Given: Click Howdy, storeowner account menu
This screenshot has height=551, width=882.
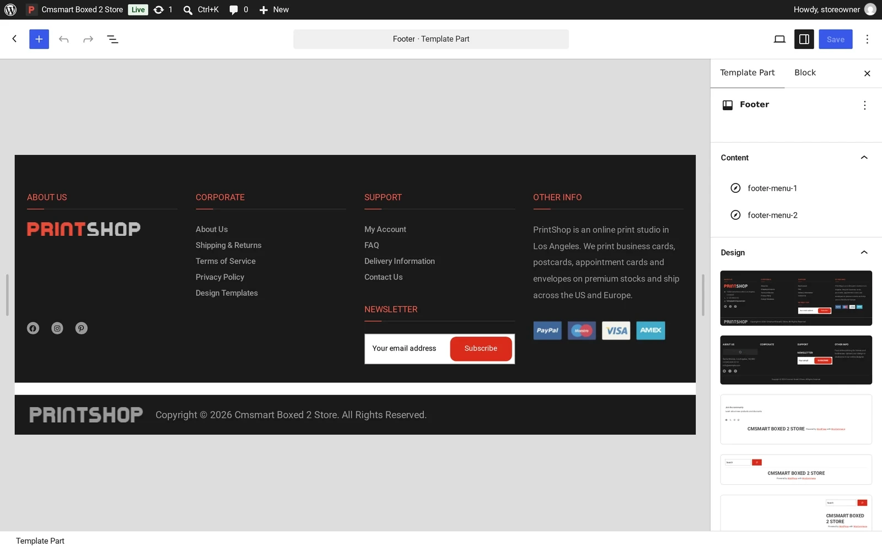Looking at the screenshot, I should coord(834,9).
